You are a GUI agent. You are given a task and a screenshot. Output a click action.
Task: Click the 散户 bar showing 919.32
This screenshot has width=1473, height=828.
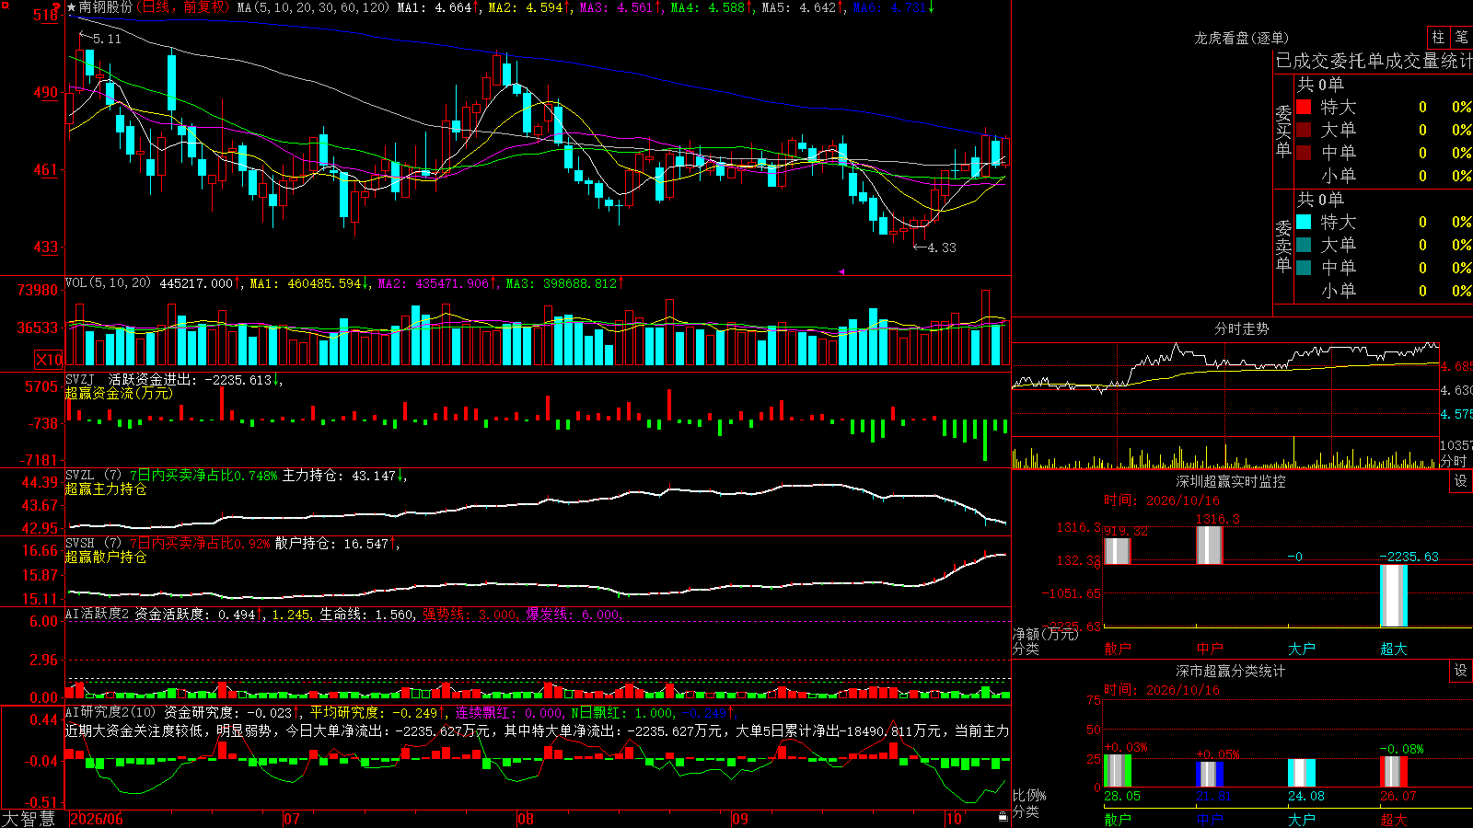1118,551
